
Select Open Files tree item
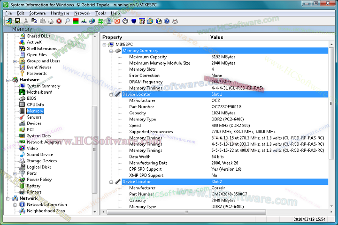coord(37,55)
